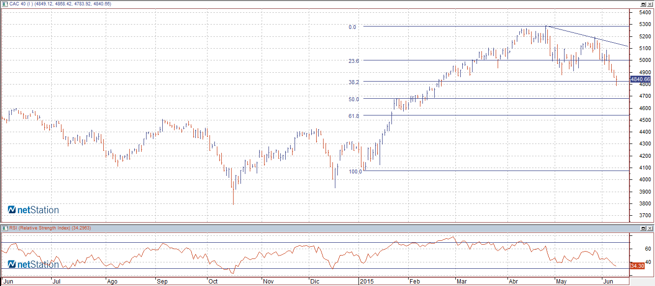Click the CAC 40 chart panel icon

click(4, 4)
